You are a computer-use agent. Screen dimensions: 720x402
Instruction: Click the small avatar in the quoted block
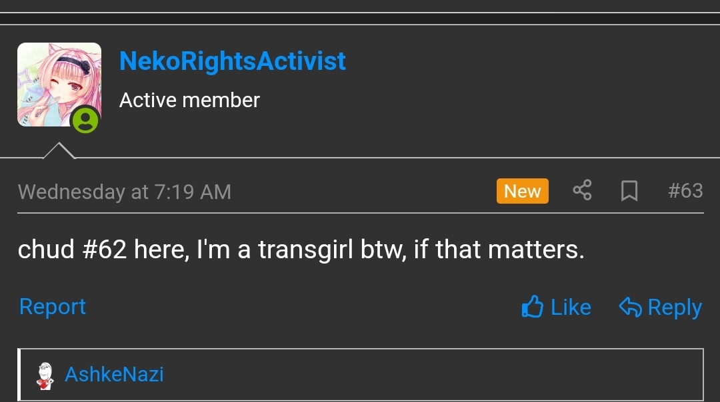45,376
